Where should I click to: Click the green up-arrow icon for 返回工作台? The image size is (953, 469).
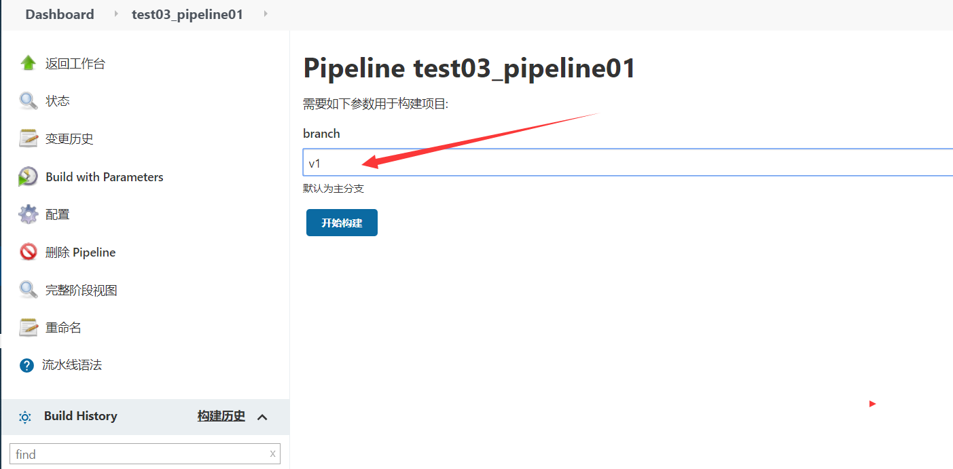28,63
